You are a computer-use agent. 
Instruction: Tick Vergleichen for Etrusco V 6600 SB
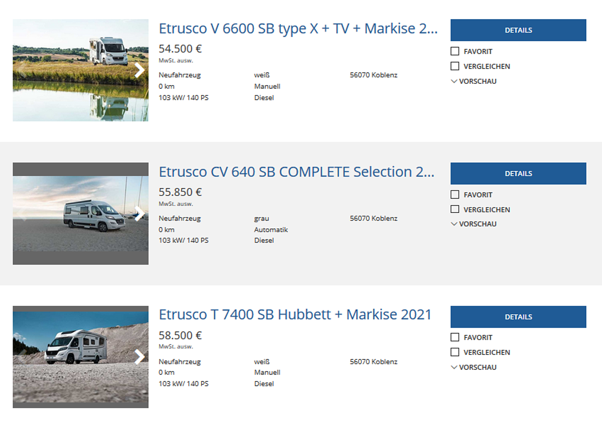[455, 66]
